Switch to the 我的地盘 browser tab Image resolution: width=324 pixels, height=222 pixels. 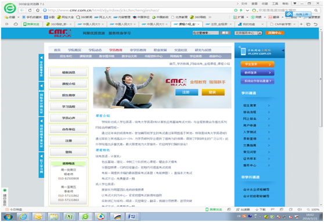251,24
